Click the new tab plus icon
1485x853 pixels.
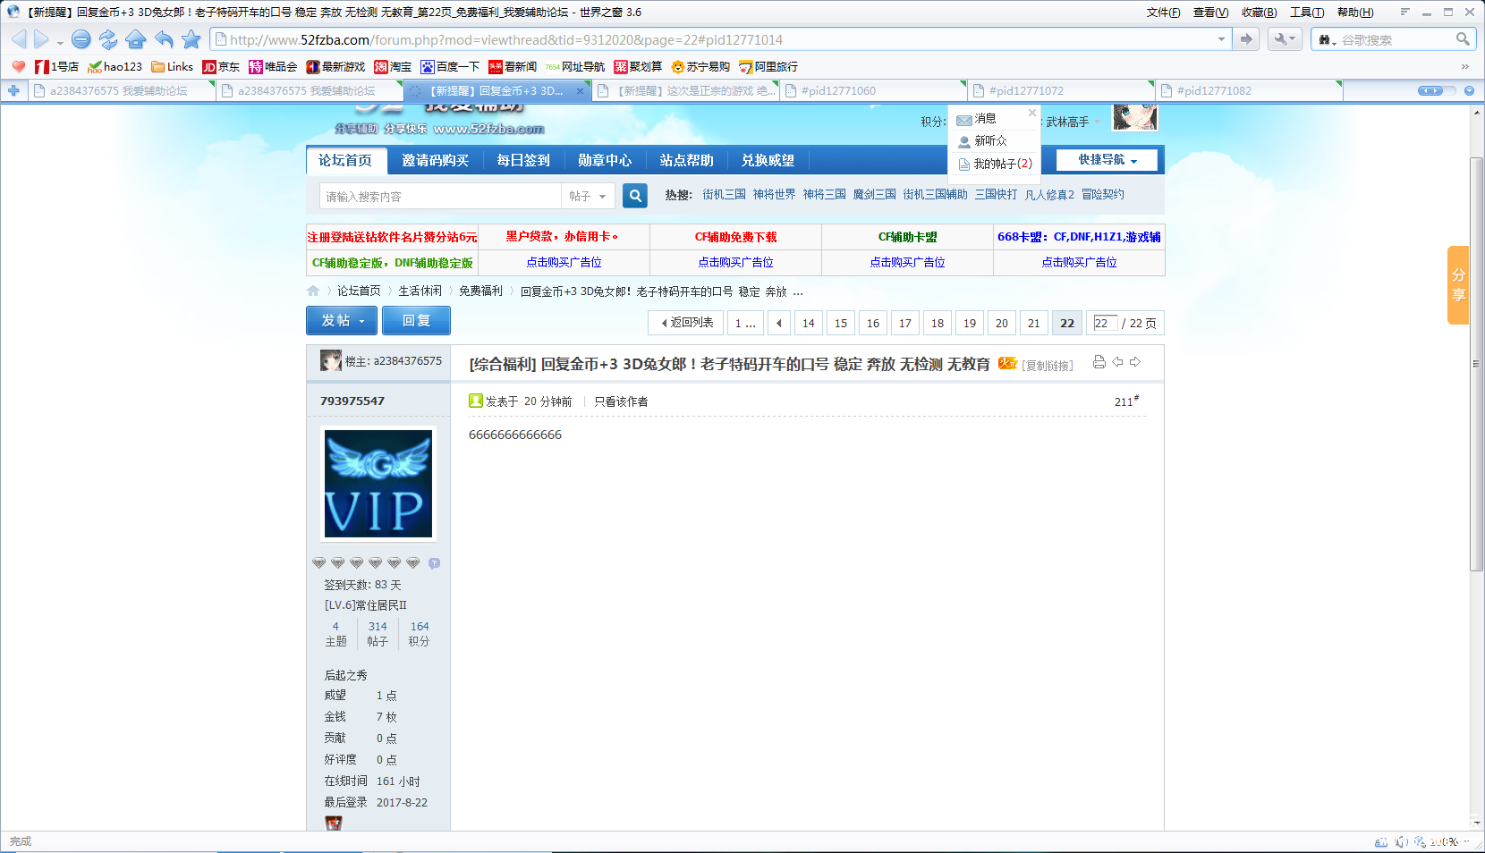[x=13, y=90]
